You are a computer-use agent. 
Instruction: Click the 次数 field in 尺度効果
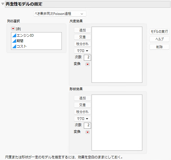click(87, 57)
